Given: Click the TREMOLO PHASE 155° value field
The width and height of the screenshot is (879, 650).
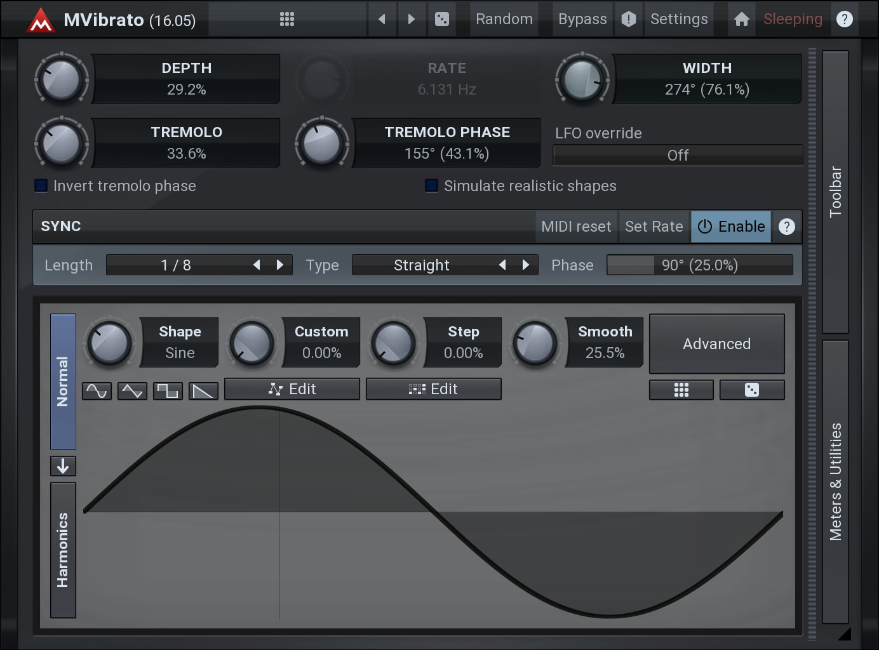Looking at the screenshot, I should 447,143.
